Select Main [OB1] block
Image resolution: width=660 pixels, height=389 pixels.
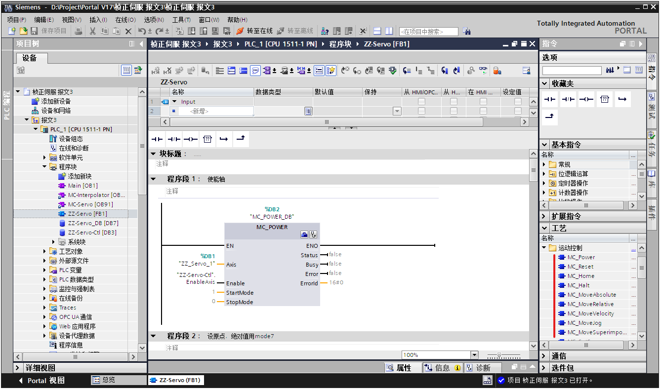click(78, 186)
